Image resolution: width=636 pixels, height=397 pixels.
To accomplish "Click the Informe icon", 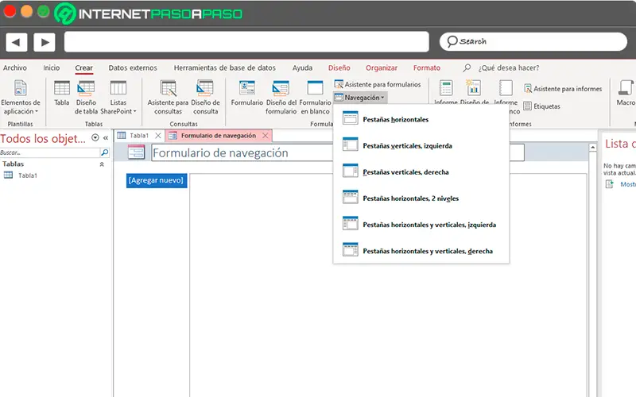I will click(446, 88).
